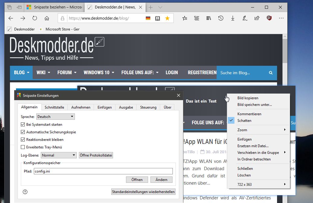The height and width of the screenshot is (203, 313).
Task: Open the Reading list icon
Action: pyautogui.click(x=197, y=18)
